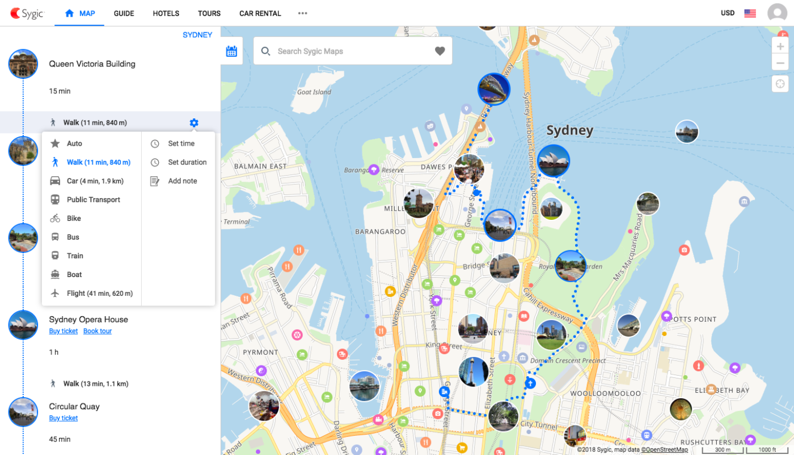The image size is (794, 455).
Task: Click Sydney Harbour Bridge map photo marker
Action: coord(494,88)
